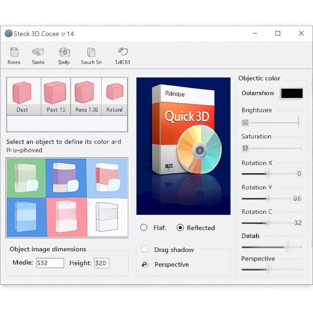Choose the Retonl box shape

coord(114,92)
